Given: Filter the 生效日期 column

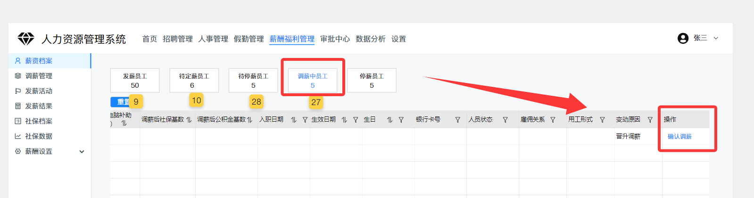Looking at the screenshot, I should point(356,120).
